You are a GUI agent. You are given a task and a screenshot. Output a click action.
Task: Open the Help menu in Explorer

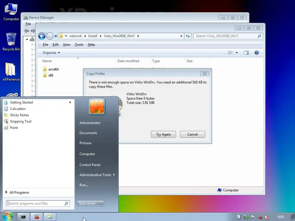(x=91, y=45)
